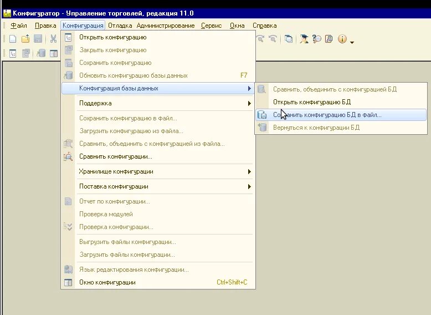Click Обновить конфигурацию базы данных entry
This screenshot has height=315, width=431.
[158, 75]
